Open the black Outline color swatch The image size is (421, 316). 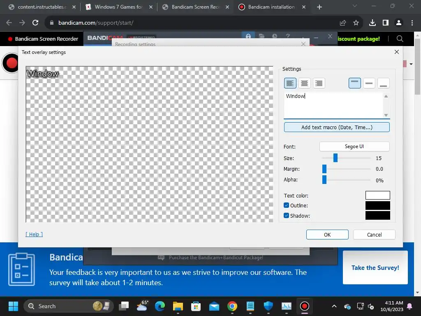pos(377,206)
